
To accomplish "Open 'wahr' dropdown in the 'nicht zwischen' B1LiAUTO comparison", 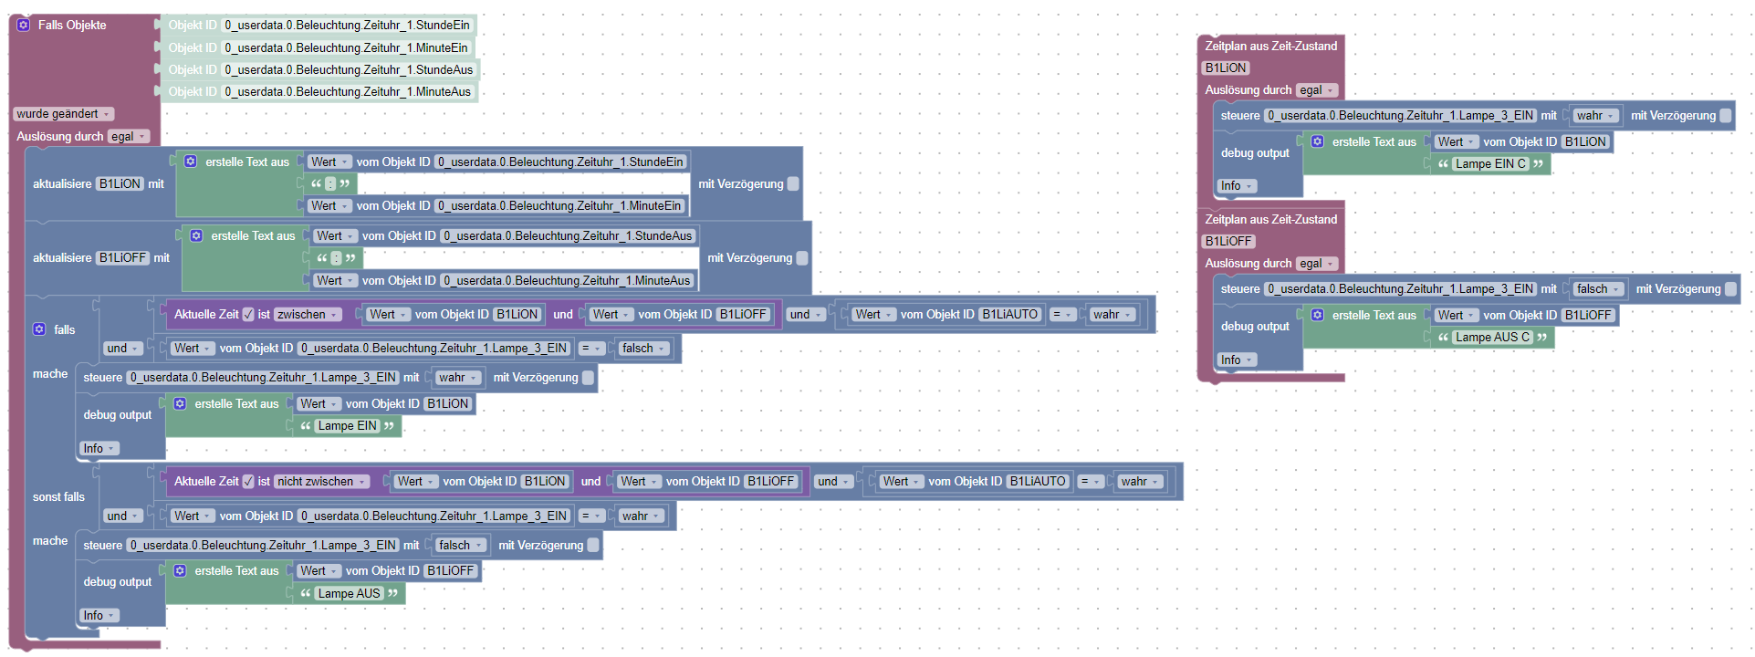I will [x=1140, y=481].
